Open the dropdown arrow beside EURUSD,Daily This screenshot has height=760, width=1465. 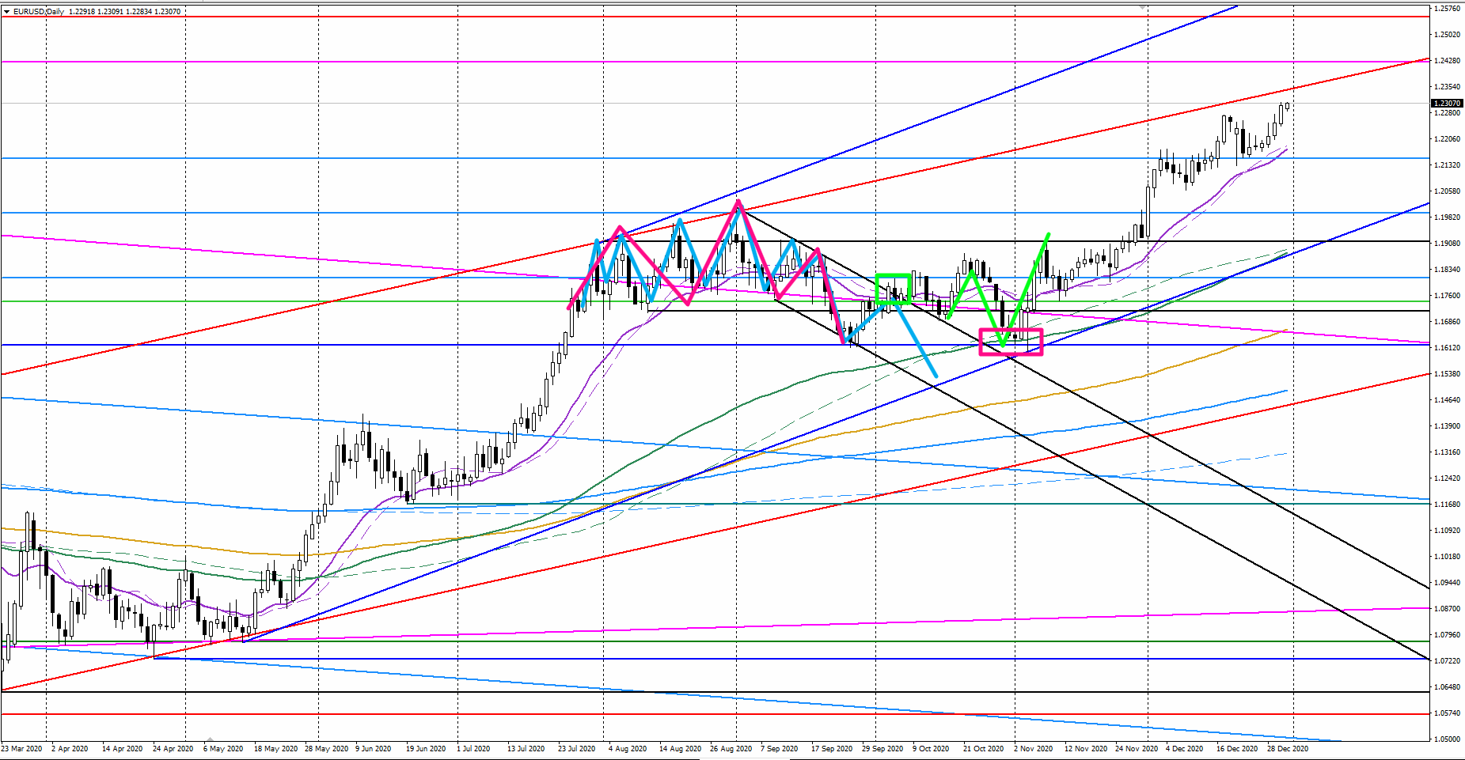click(x=7, y=12)
